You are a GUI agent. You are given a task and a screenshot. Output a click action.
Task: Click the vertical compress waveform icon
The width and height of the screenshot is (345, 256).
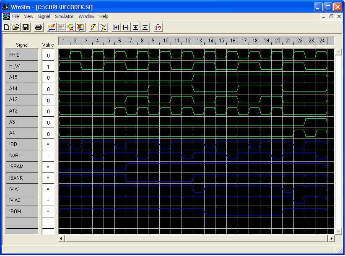(145, 27)
